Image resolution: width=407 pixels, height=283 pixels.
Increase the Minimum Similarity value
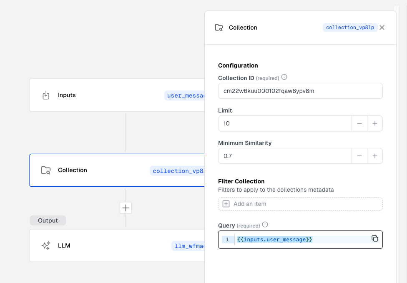tap(375, 156)
